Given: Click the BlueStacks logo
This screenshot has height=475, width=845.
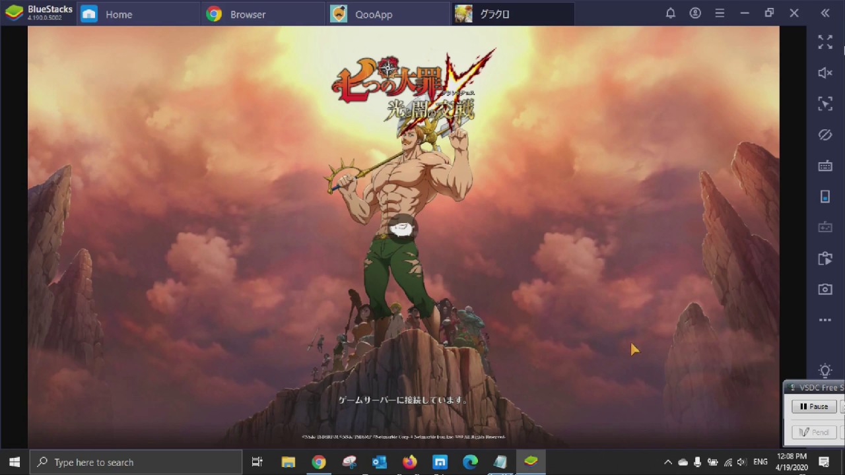Looking at the screenshot, I should [15, 13].
